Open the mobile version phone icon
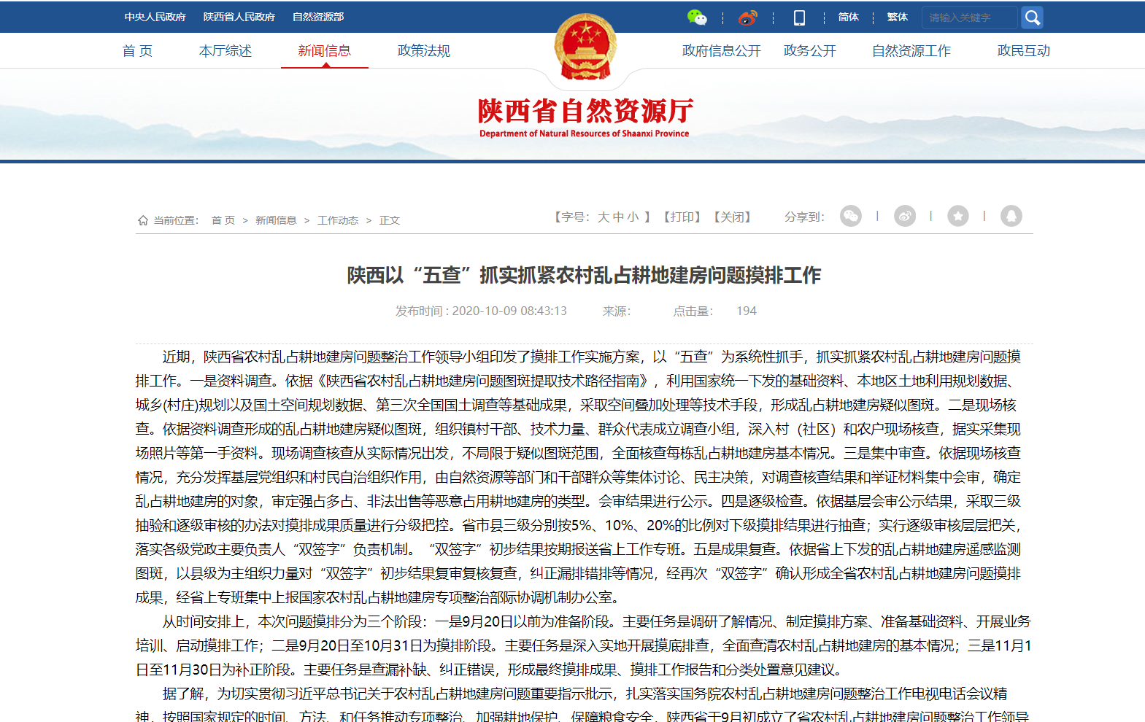The height and width of the screenshot is (722, 1145). [799, 18]
